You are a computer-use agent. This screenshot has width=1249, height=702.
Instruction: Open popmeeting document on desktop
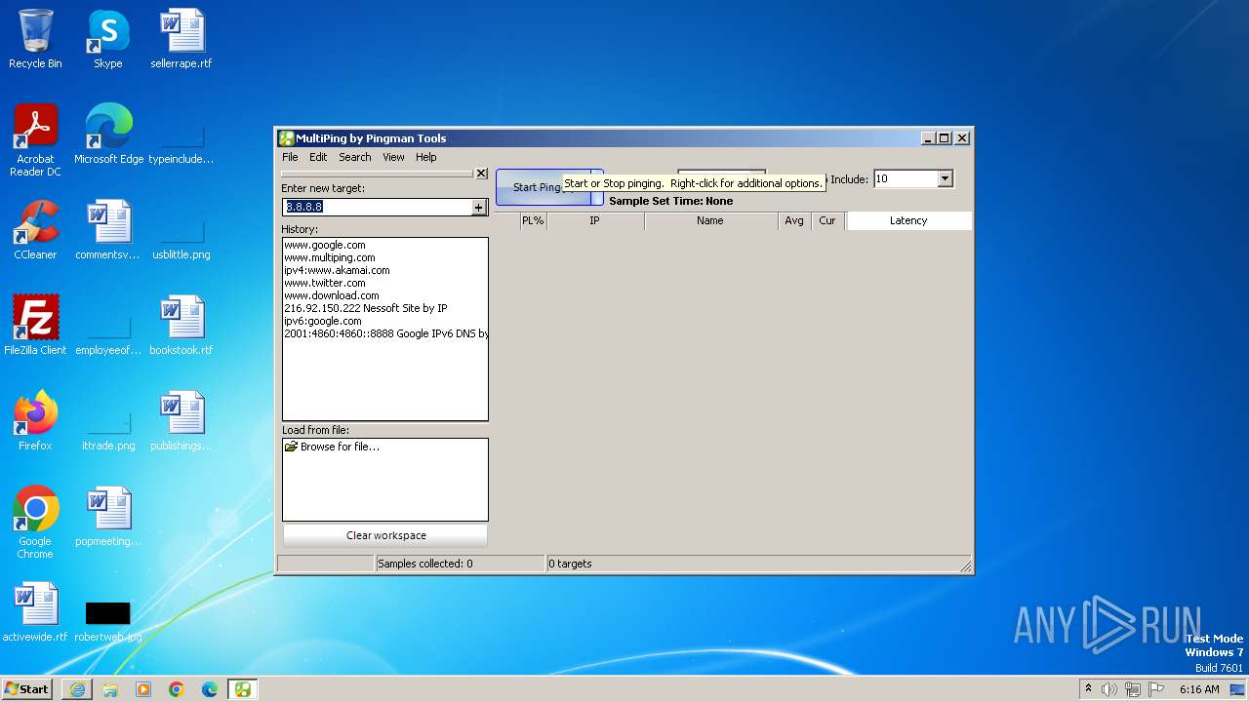[108, 517]
